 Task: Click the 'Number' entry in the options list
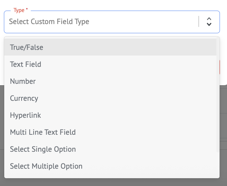23,81
